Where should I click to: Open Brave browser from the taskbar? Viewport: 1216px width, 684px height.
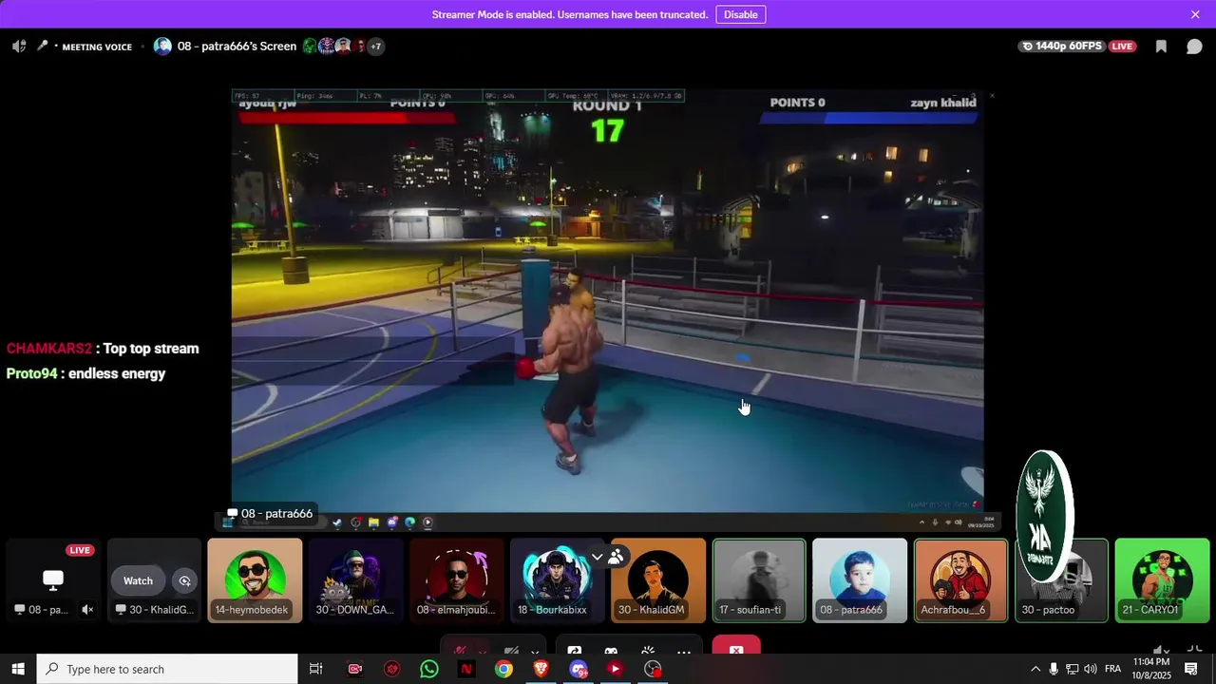(x=541, y=669)
